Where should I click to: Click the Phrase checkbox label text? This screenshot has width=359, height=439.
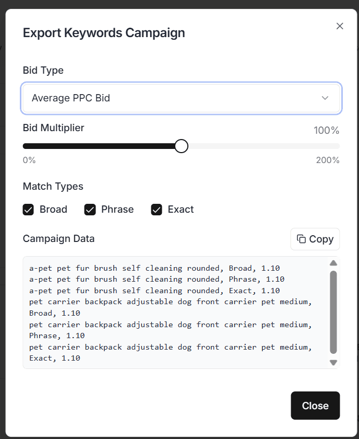tap(117, 210)
